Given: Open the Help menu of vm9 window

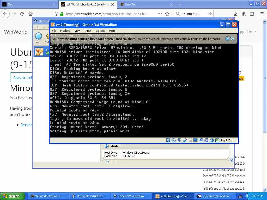Looking at the screenshot, I should (112, 31).
